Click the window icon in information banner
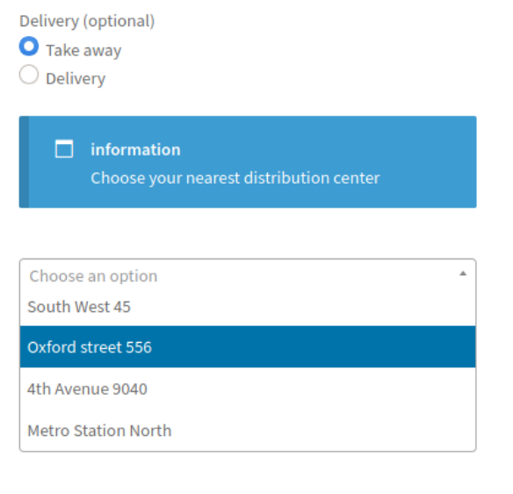The image size is (513, 494). point(64,149)
